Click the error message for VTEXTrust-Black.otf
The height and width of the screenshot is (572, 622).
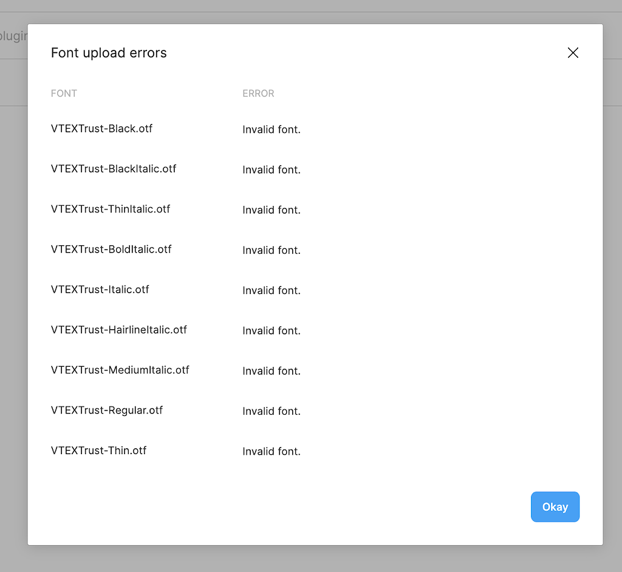[272, 129]
